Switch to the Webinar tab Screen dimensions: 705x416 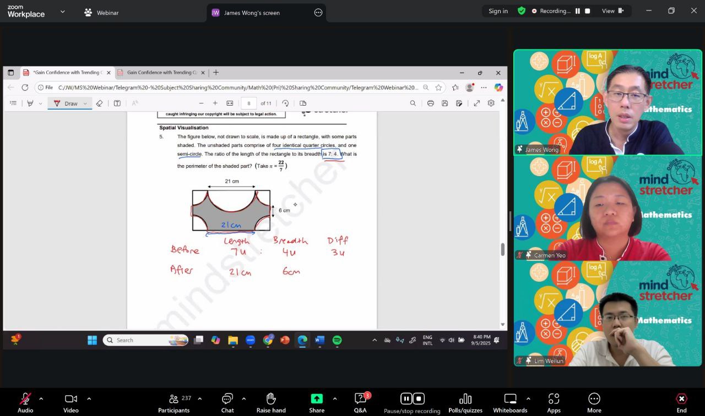tap(101, 13)
